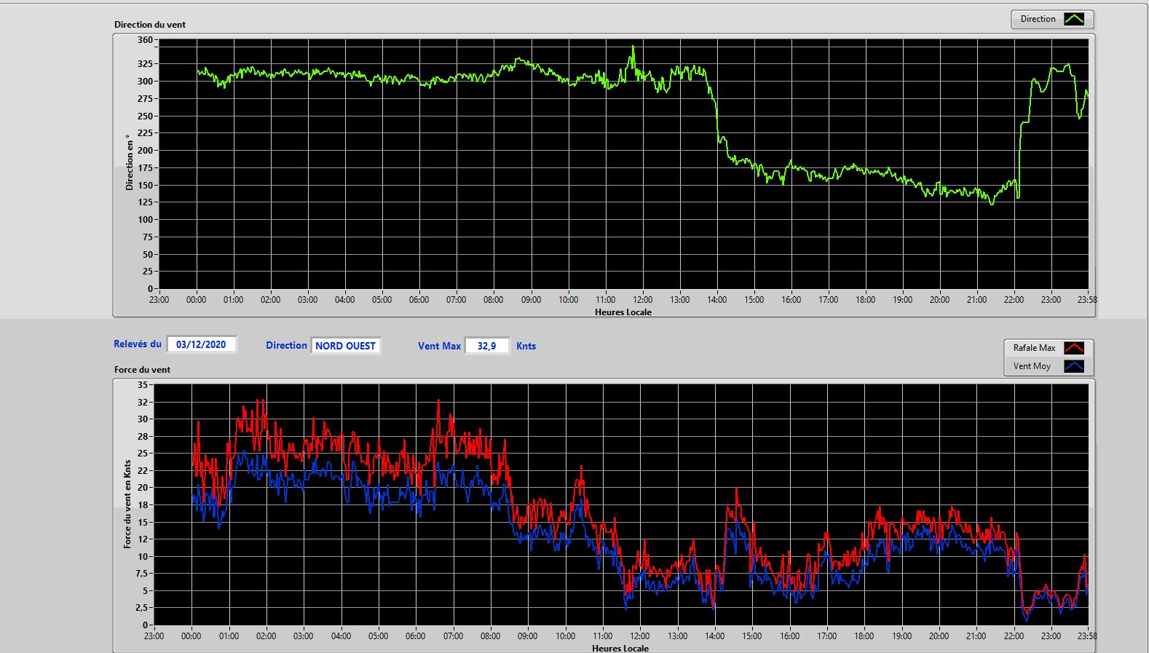Click the Direction legend label
The image size is (1149, 653).
pyautogui.click(x=1038, y=19)
